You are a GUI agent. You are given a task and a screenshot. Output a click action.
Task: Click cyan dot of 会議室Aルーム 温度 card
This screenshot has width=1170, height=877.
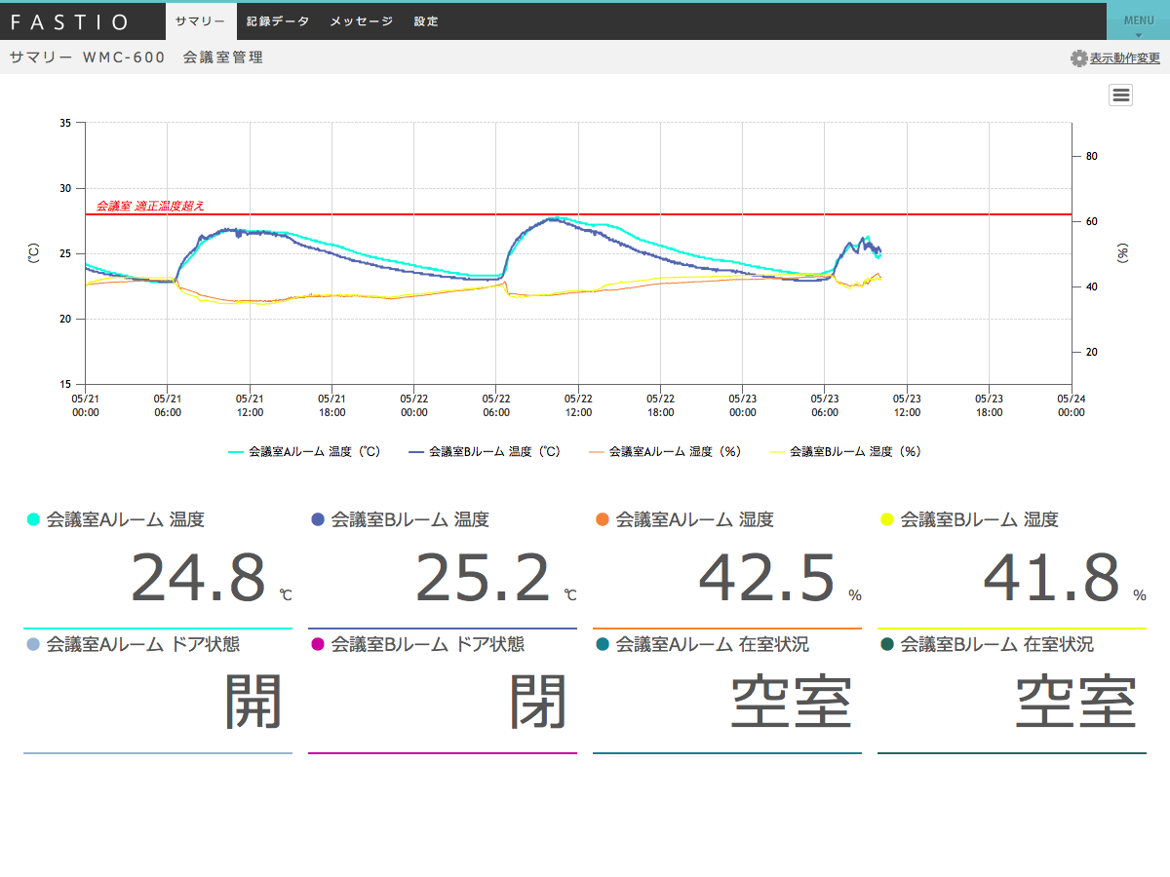point(33,520)
